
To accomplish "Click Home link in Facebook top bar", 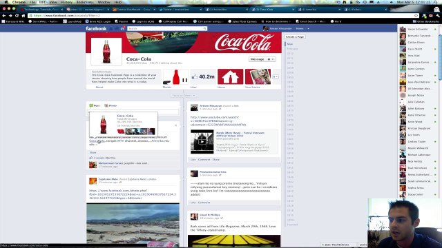I will coord(300,29).
